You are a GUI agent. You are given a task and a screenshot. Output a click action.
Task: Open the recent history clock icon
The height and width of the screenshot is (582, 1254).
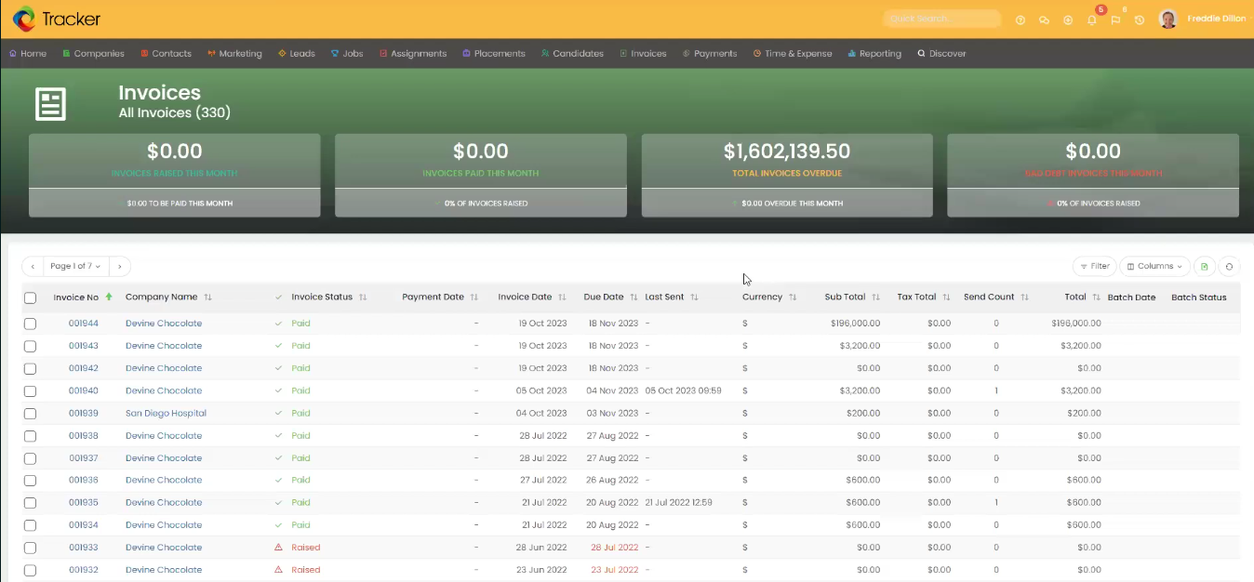(x=1140, y=20)
